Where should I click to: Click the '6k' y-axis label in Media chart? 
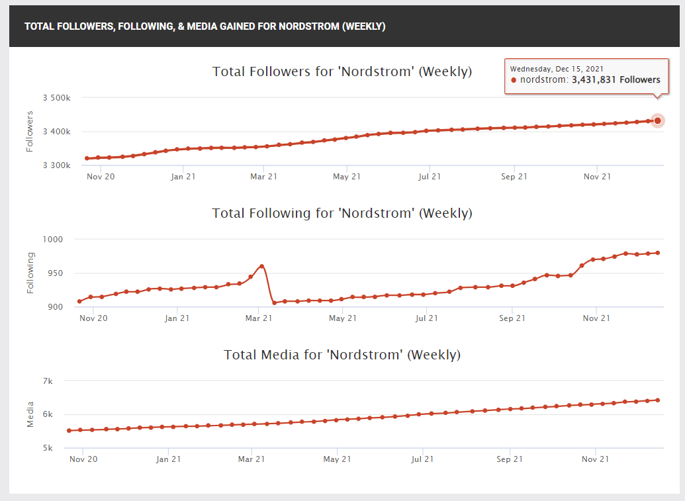48,414
